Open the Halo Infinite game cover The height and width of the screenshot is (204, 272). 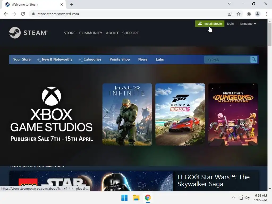127,114
